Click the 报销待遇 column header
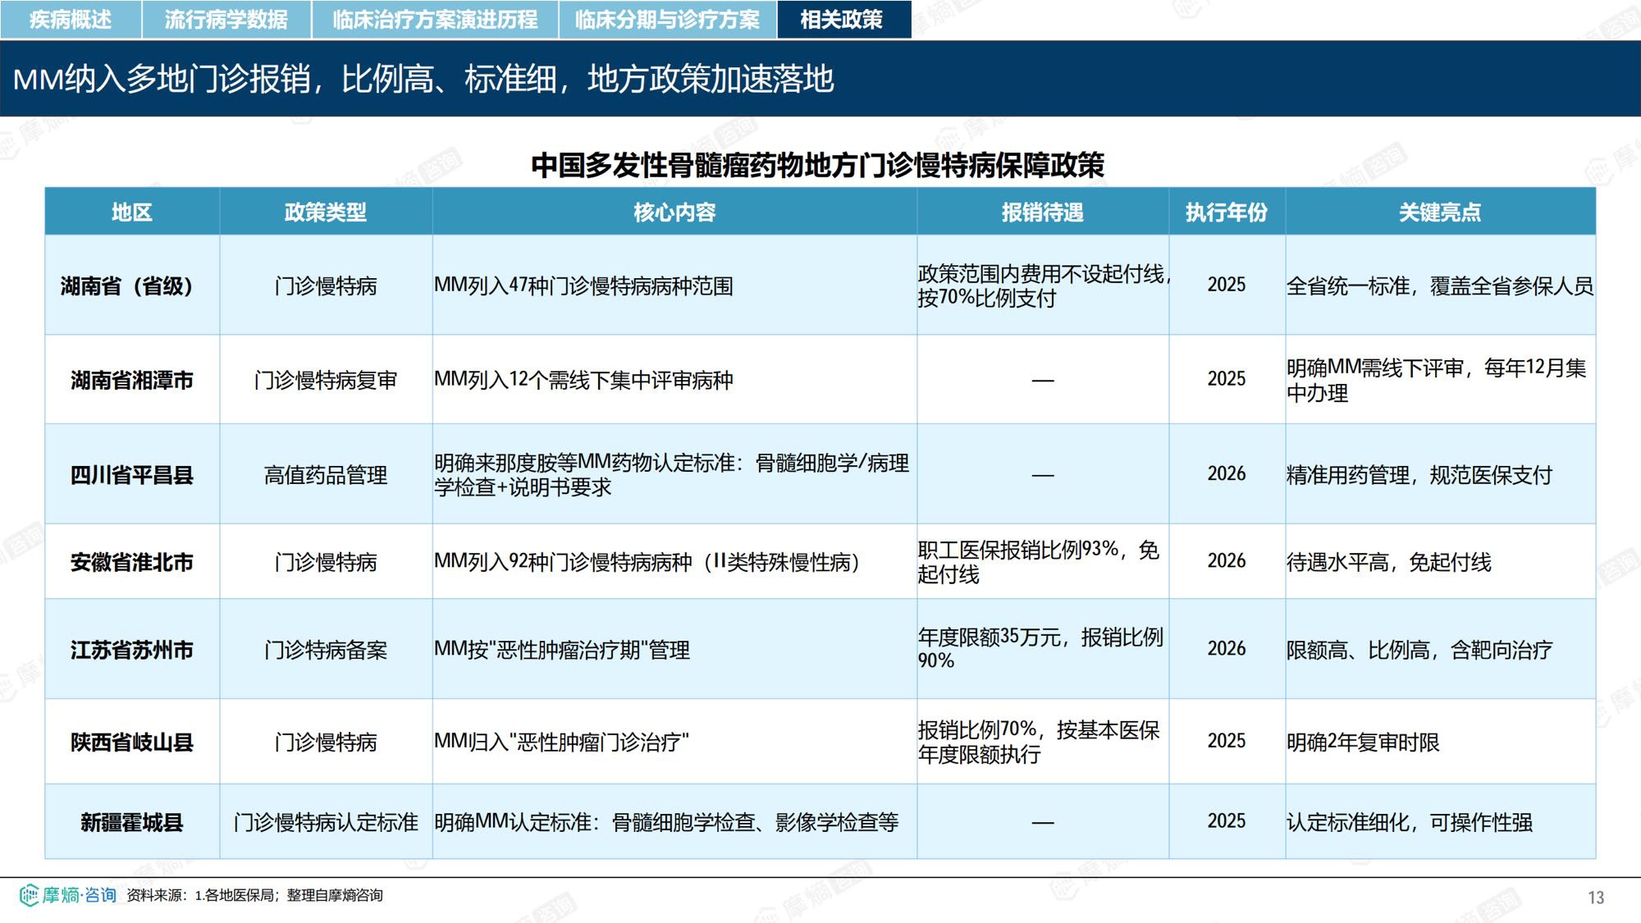1641x923 pixels. click(1043, 212)
